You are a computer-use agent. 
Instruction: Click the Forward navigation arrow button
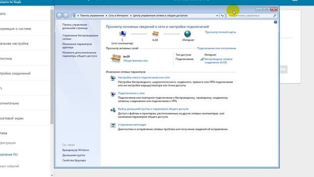point(65,15)
